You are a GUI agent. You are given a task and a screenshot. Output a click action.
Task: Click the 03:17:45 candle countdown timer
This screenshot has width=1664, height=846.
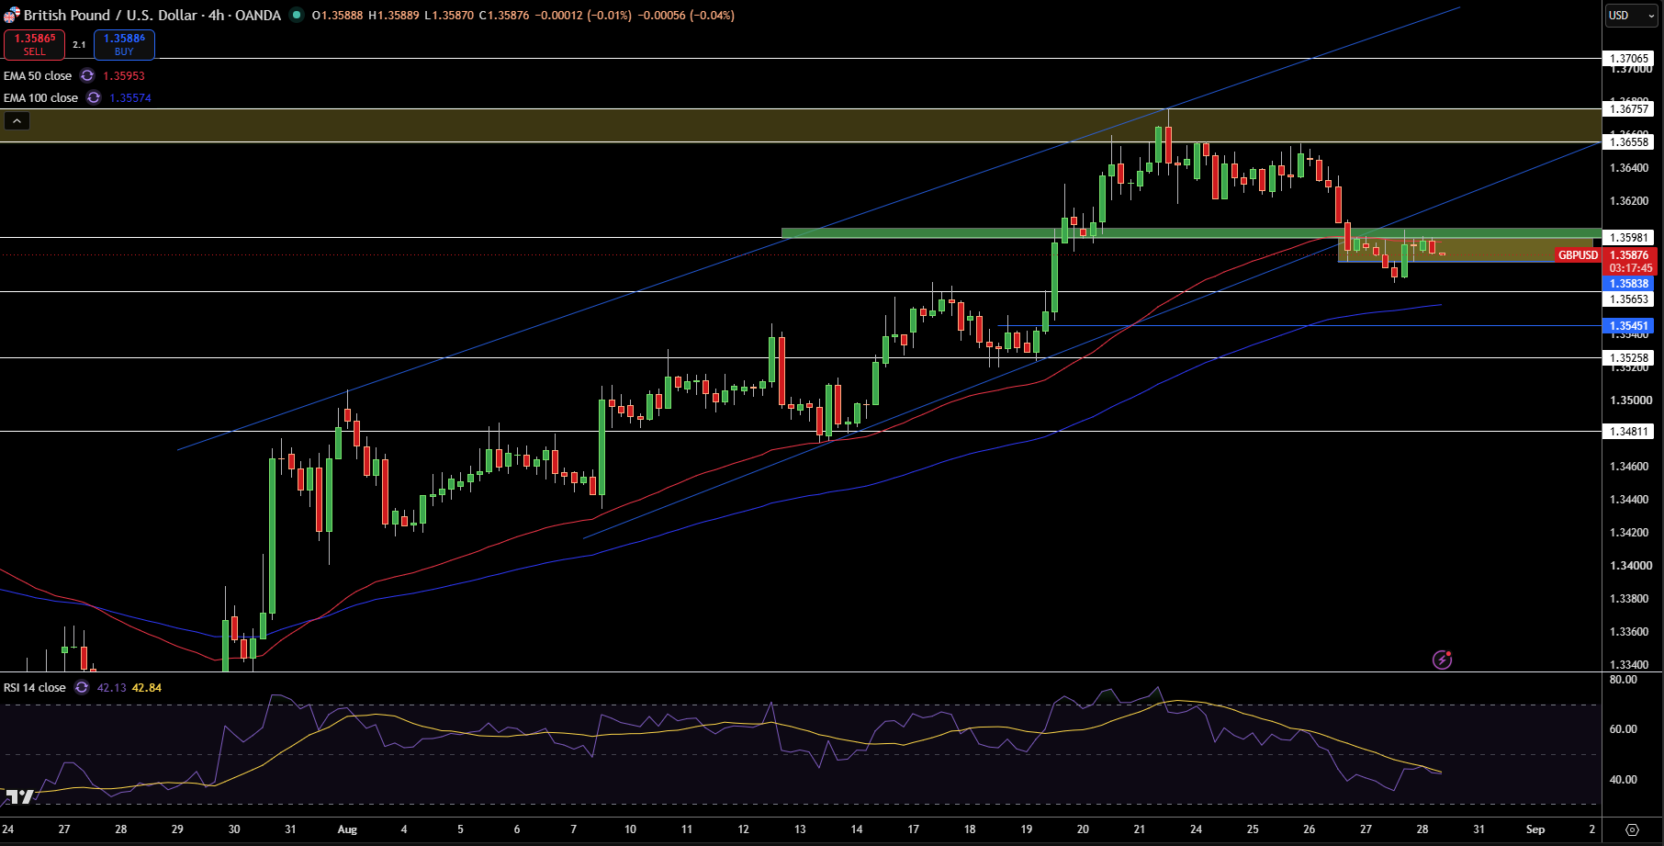click(x=1630, y=268)
